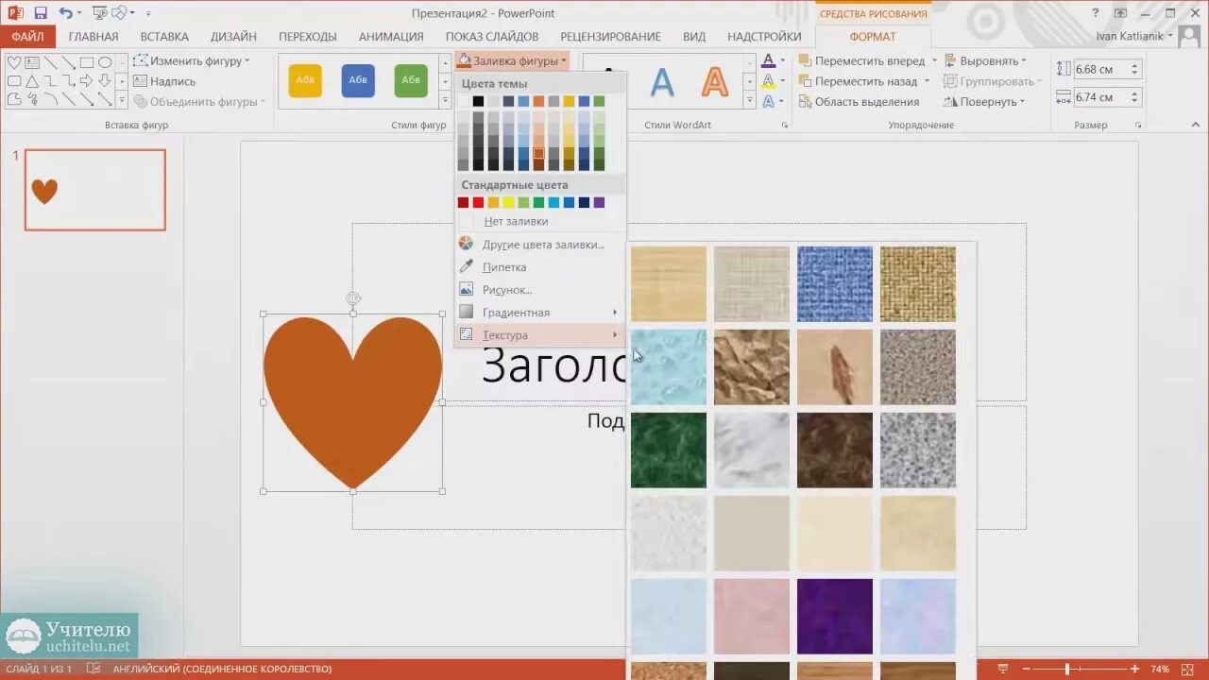The height and width of the screenshot is (680, 1209).
Task: Pick the yellow standard color swatch
Action: pos(508,202)
